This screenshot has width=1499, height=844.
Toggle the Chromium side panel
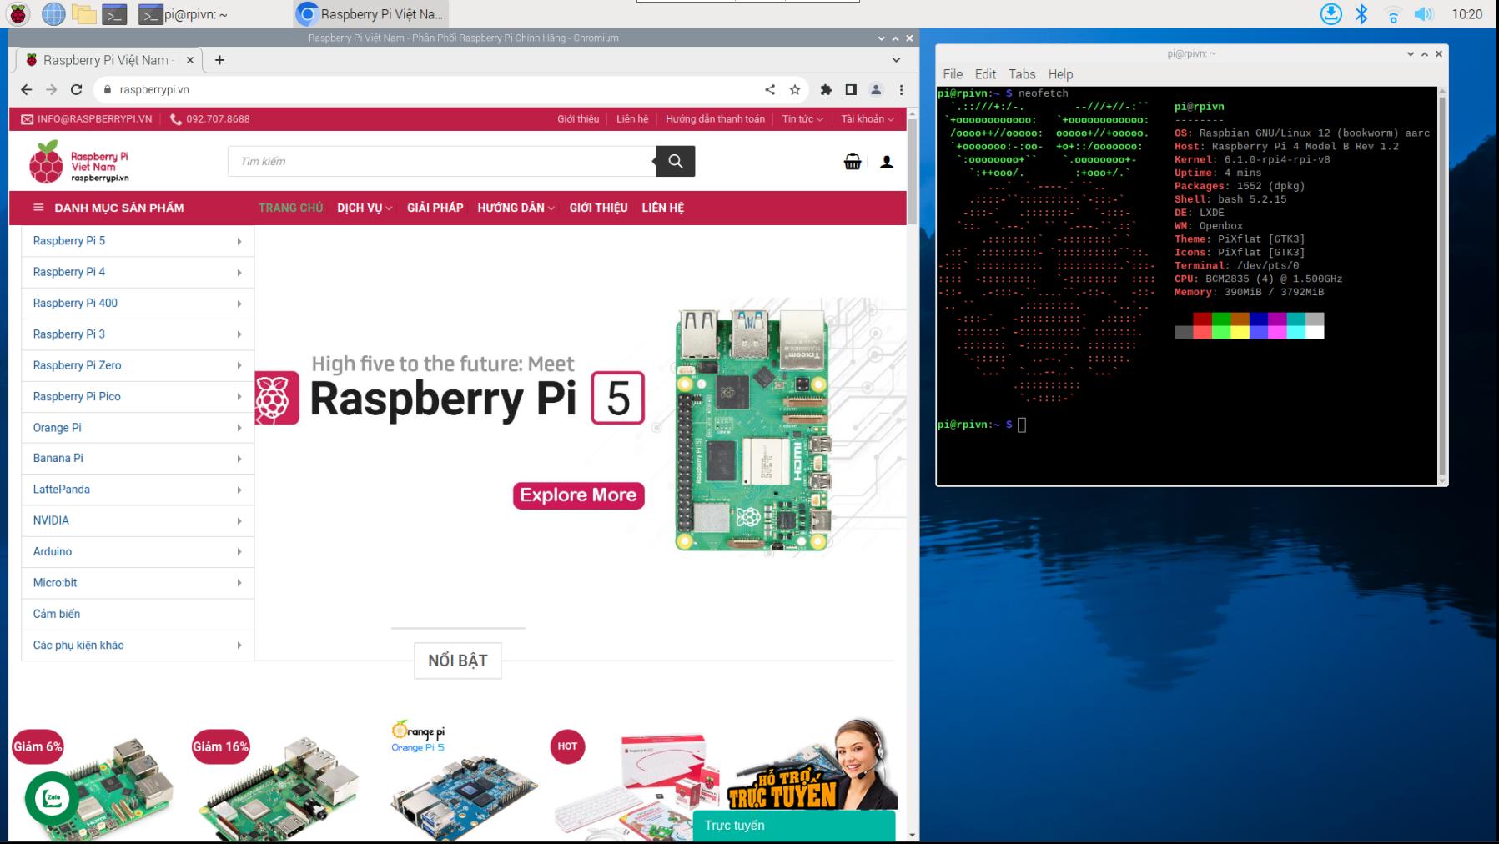click(x=851, y=89)
